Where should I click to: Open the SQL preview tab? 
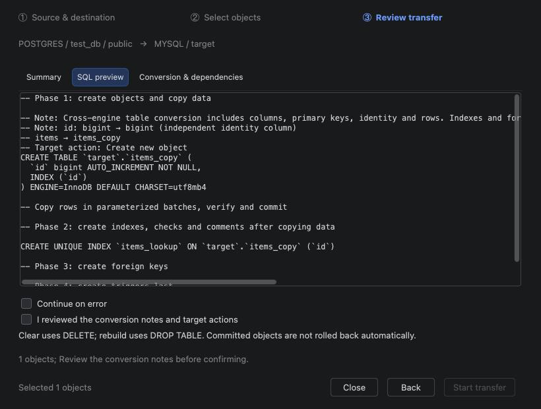100,77
